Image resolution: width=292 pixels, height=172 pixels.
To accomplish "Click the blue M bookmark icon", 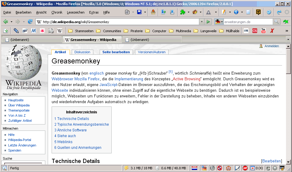I will point(33,31).
